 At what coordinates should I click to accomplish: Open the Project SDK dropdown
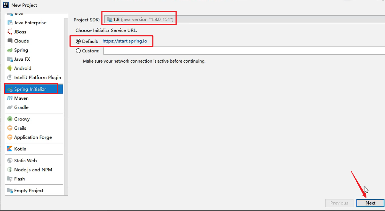(x=244, y=19)
